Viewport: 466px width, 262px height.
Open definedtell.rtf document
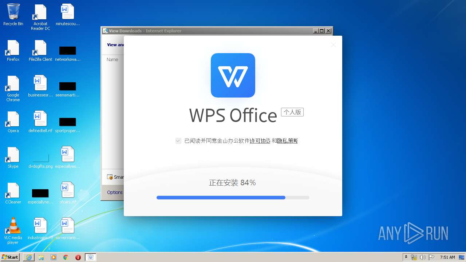(40, 122)
